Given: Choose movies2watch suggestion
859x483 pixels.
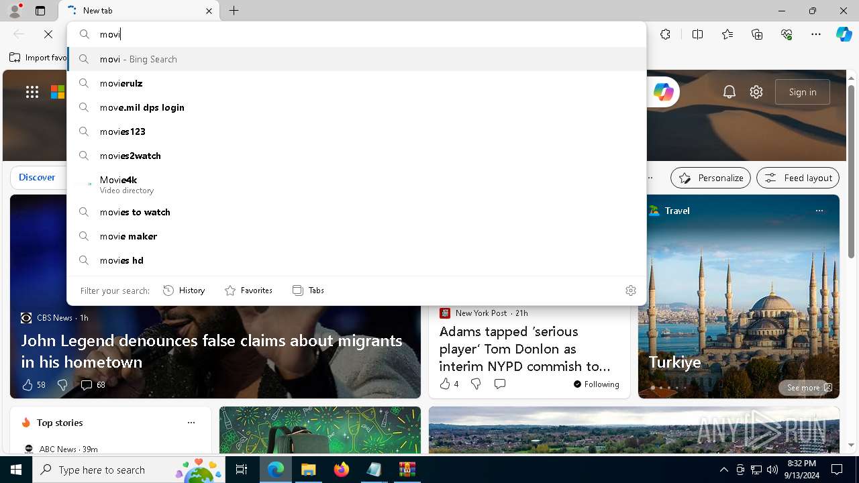Looking at the screenshot, I should 356,156.
